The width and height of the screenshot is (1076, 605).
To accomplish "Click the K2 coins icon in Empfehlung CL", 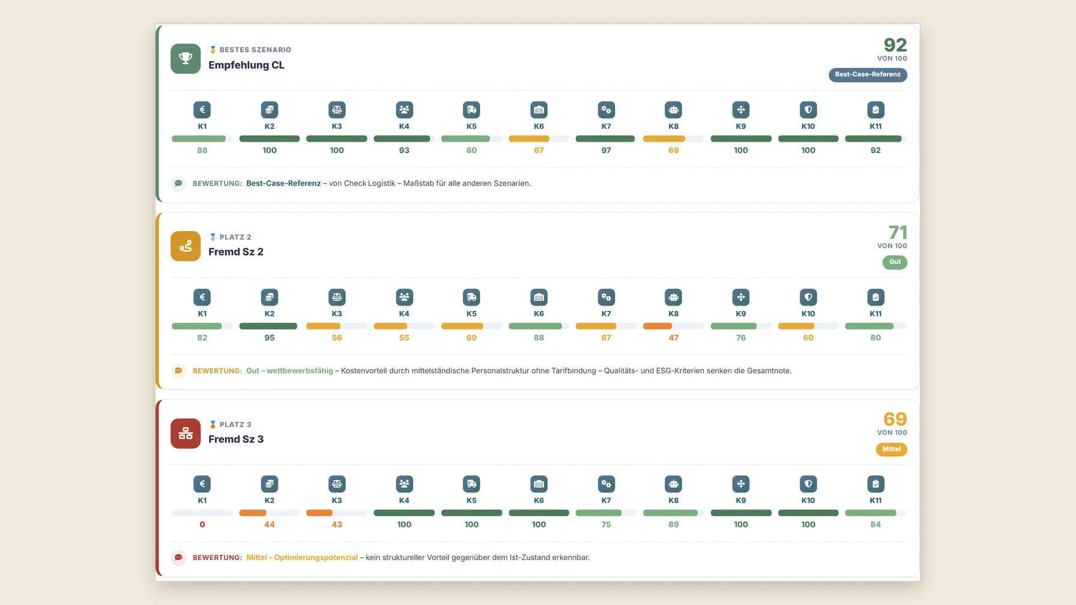I will pos(270,110).
